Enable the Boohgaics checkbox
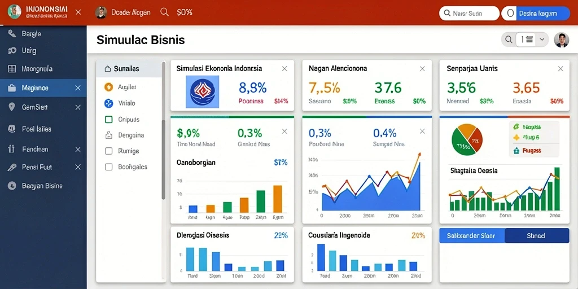The height and width of the screenshot is (289, 578). click(108, 167)
